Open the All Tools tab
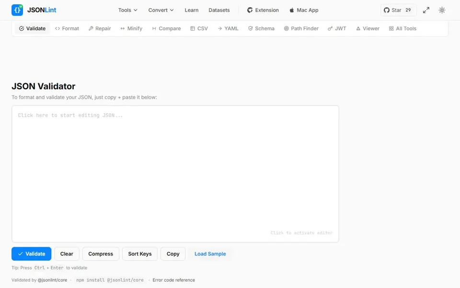460x288 pixels. coord(402,28)
